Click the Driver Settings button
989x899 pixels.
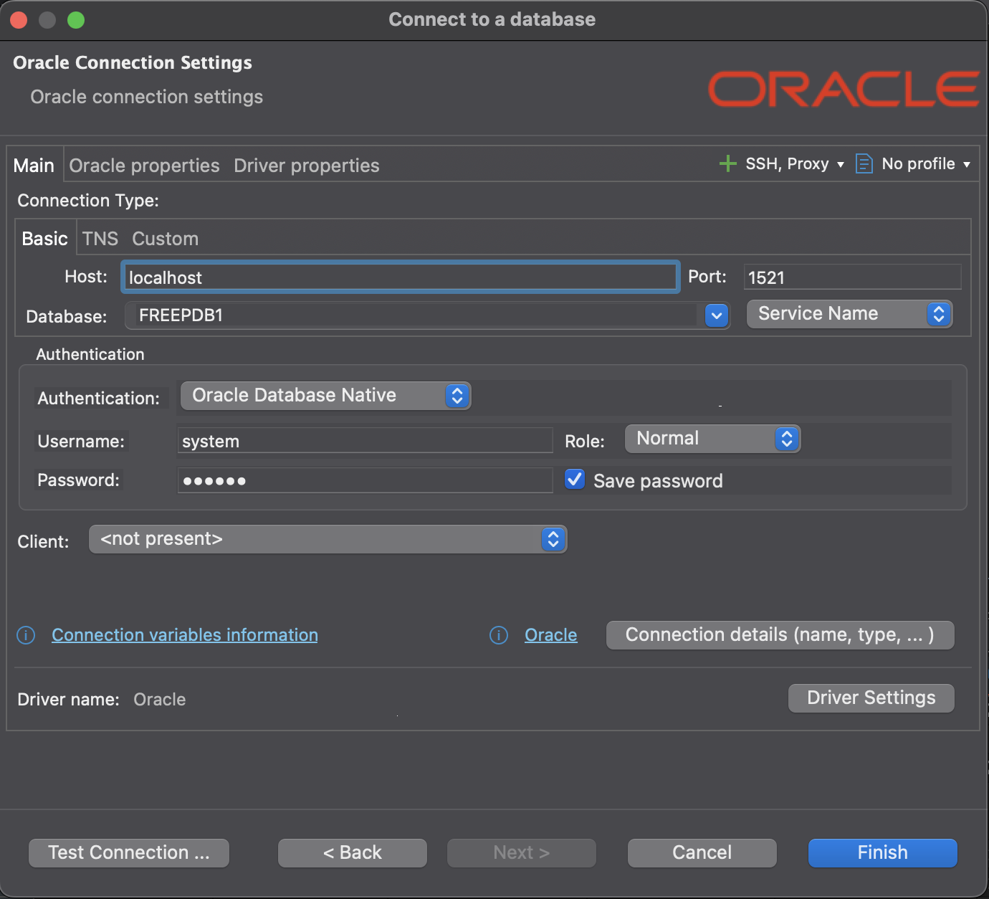871,698
